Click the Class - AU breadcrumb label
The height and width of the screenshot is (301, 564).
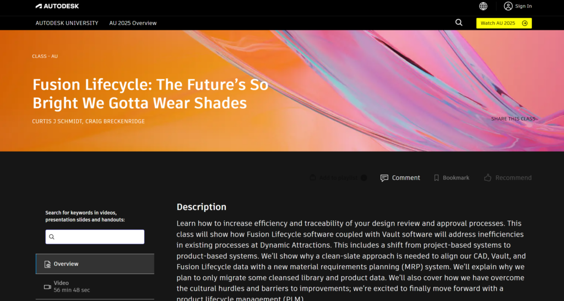[45, 56]
